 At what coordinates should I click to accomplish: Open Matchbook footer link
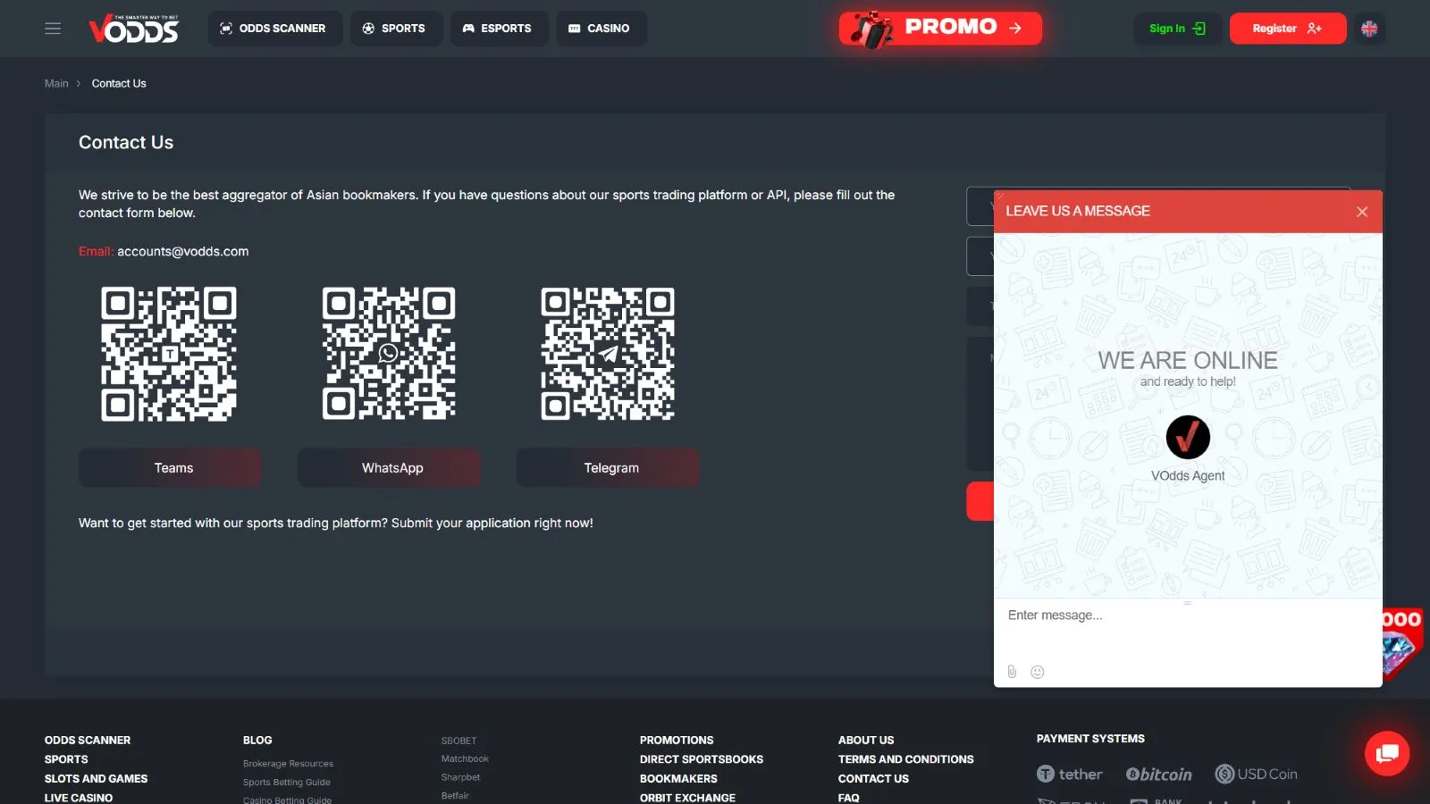coord(465,758)
